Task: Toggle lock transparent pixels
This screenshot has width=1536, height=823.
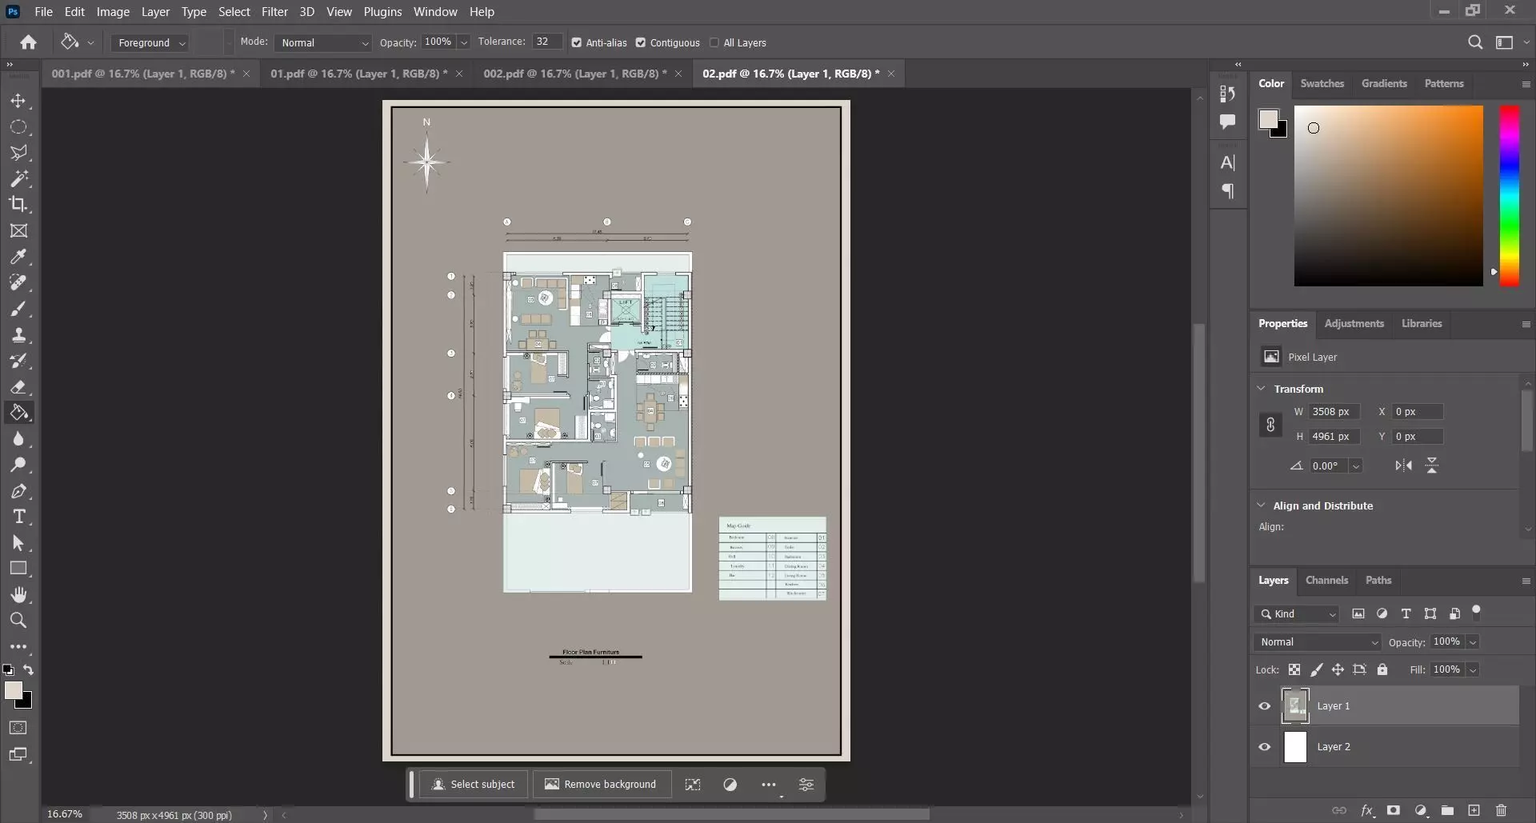Action: click(x=1294, y=669)
